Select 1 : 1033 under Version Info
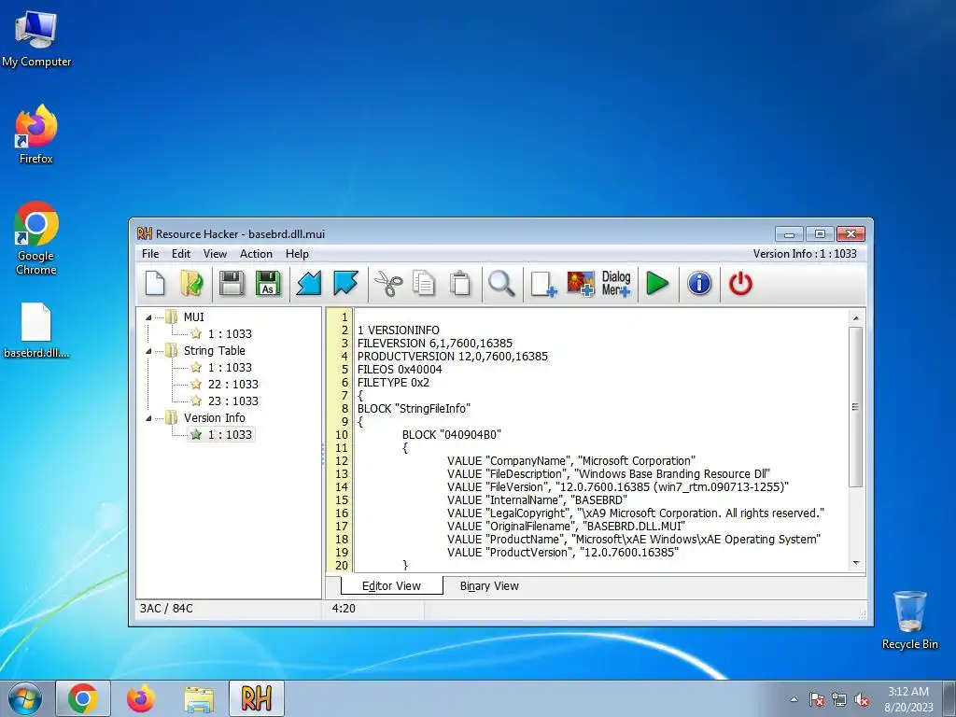This screenshot has width=956, height=717. (x=230, y=435)
